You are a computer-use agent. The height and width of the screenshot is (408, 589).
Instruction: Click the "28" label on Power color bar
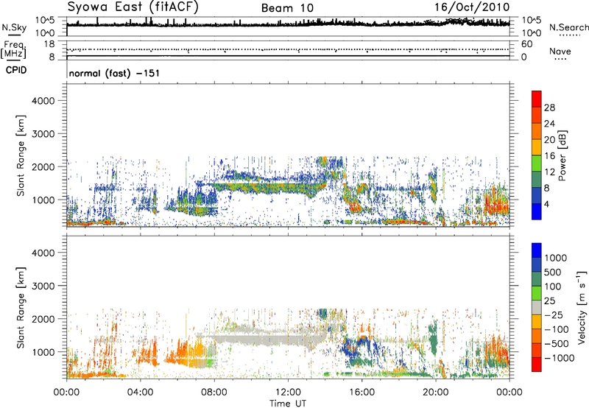(x=549, y=108)
